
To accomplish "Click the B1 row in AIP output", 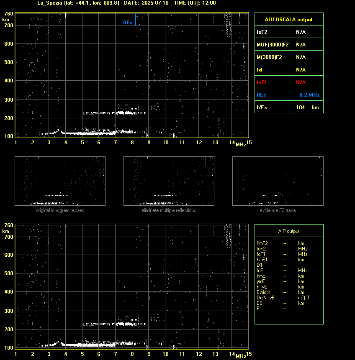I will tap(272, 309).
